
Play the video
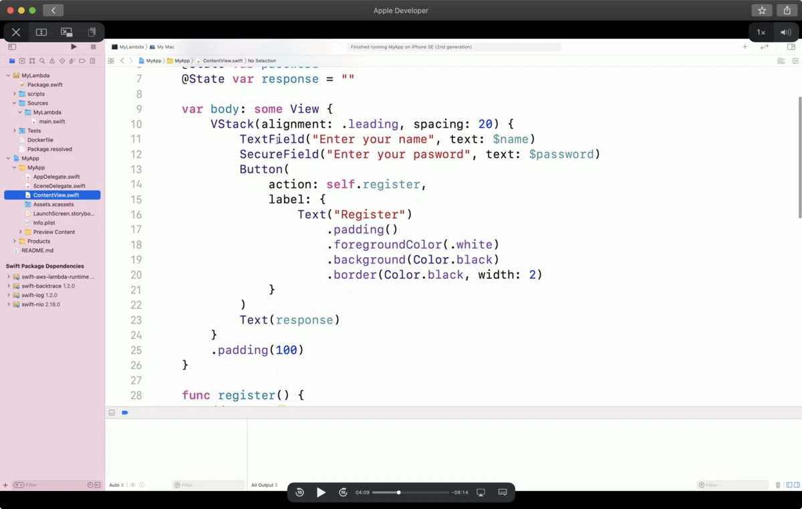coord(321,492)
